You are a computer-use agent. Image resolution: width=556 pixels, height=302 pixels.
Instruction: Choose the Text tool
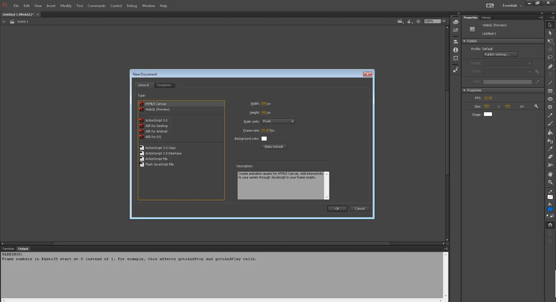click(550, 75)
